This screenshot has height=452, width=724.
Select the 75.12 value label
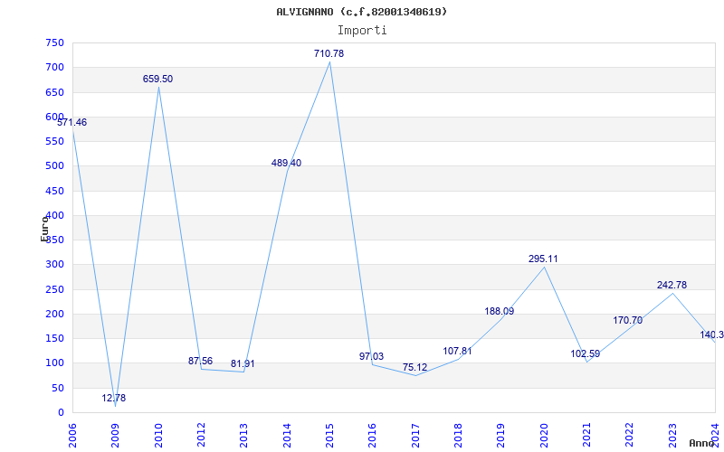tap(414, 367)
